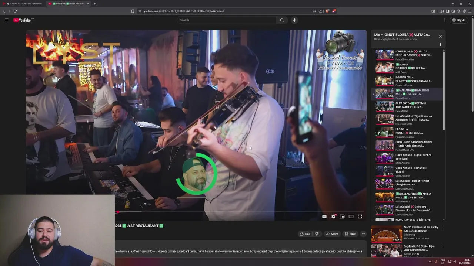Open Luis Gabriel Orchestra Diamantelor video
This screenshot has width=474, height=266.
click(407, 210)
